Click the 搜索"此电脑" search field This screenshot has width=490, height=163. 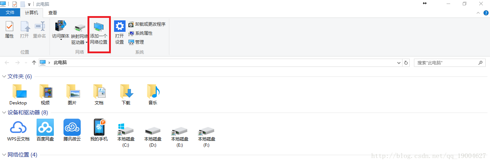pyautogui.click(x=451, y=63)
